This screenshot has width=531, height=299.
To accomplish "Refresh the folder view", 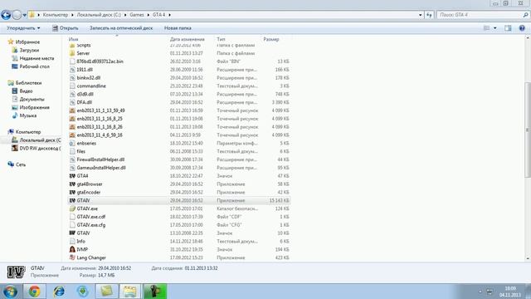I will (429, 15).
